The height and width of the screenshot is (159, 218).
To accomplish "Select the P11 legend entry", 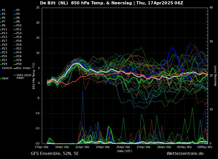I will coord(4,29).
